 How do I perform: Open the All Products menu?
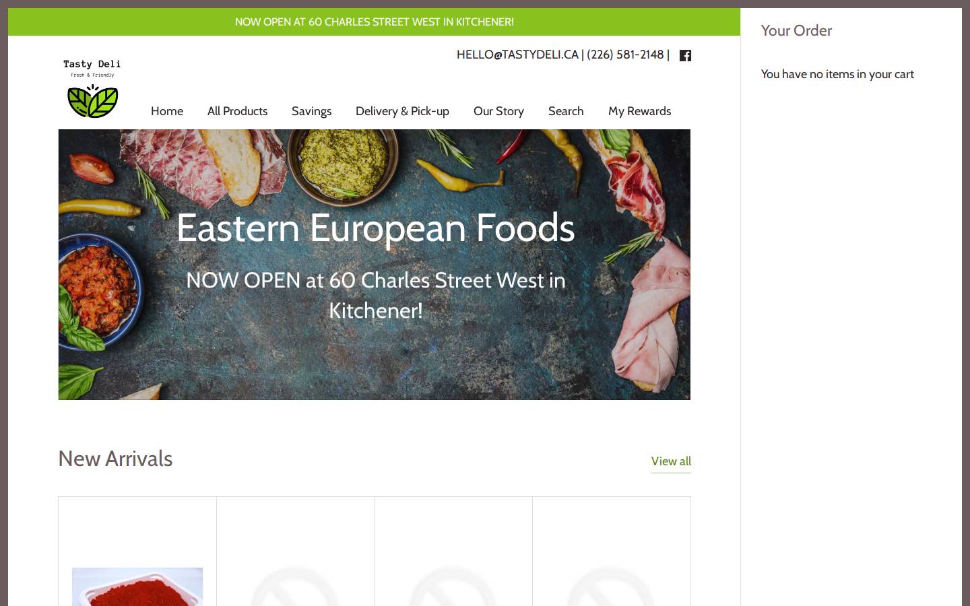click(x=237, y=111)
